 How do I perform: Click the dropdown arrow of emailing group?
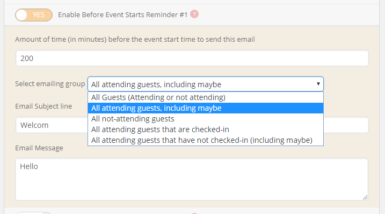coord(318,84)
